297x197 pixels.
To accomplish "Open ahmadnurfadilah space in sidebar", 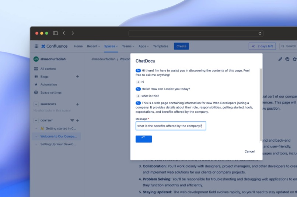I will click(53, 59).
